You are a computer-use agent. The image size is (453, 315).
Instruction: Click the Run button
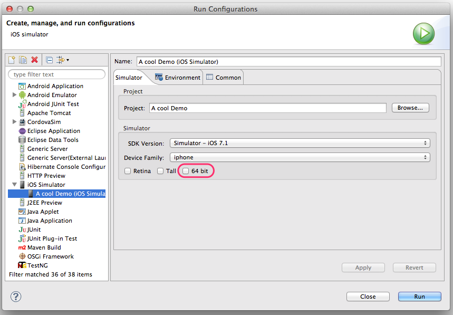pos(419,297)
